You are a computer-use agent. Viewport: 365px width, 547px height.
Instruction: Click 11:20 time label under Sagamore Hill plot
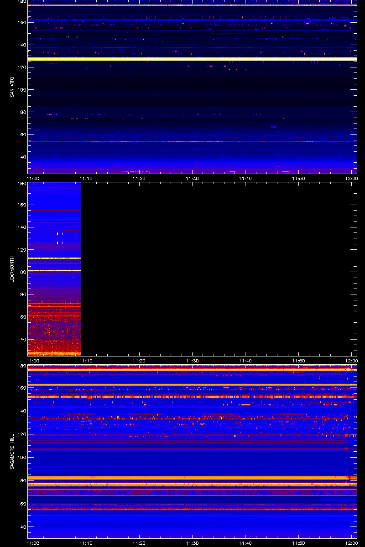coord(139,543)
